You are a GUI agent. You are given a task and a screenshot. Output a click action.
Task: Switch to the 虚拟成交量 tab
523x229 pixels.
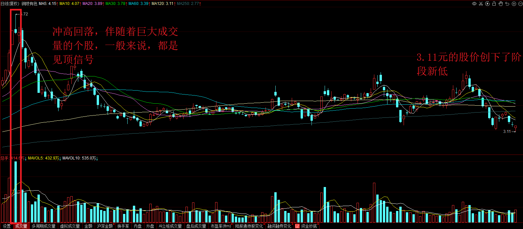tap(70, 226)
